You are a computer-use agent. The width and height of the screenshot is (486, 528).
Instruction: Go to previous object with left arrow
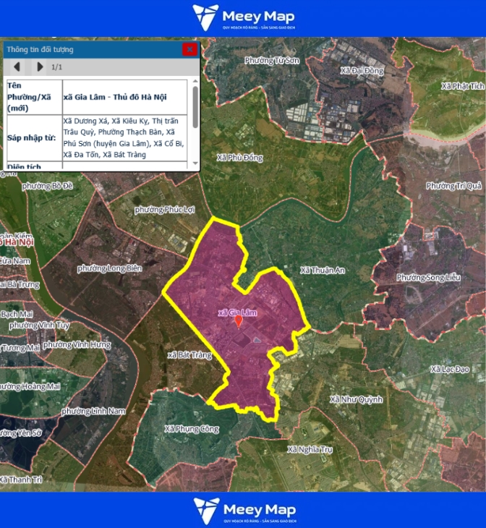coord(20,67)
